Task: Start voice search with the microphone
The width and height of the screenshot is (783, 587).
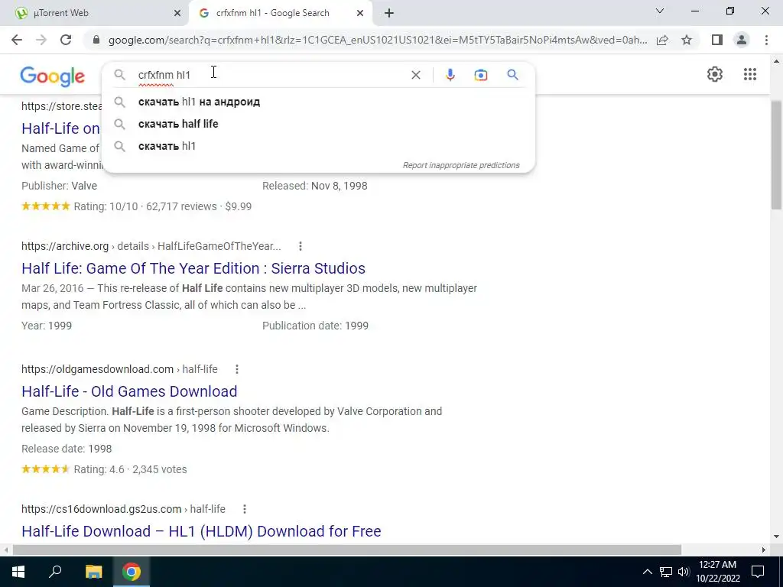Action: (450, 75)
